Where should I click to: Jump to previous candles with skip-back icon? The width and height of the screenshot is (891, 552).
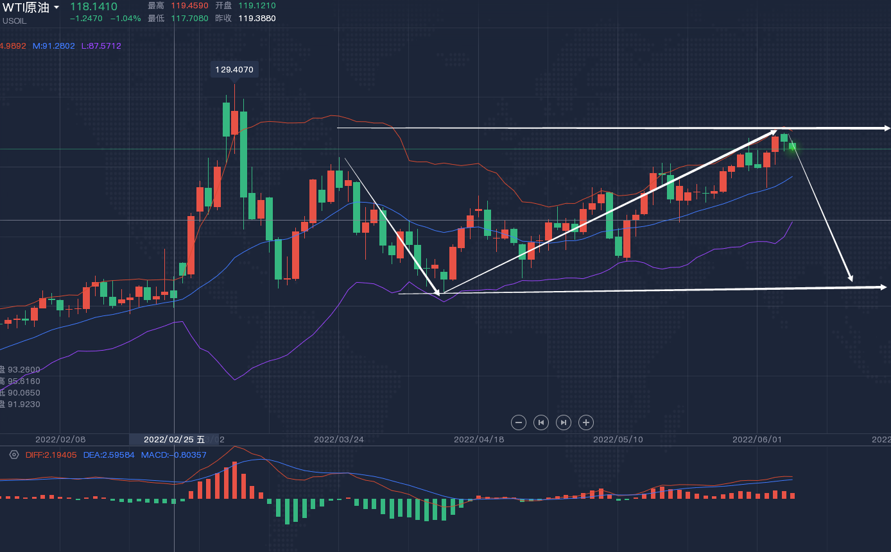[x=541, y=422]
